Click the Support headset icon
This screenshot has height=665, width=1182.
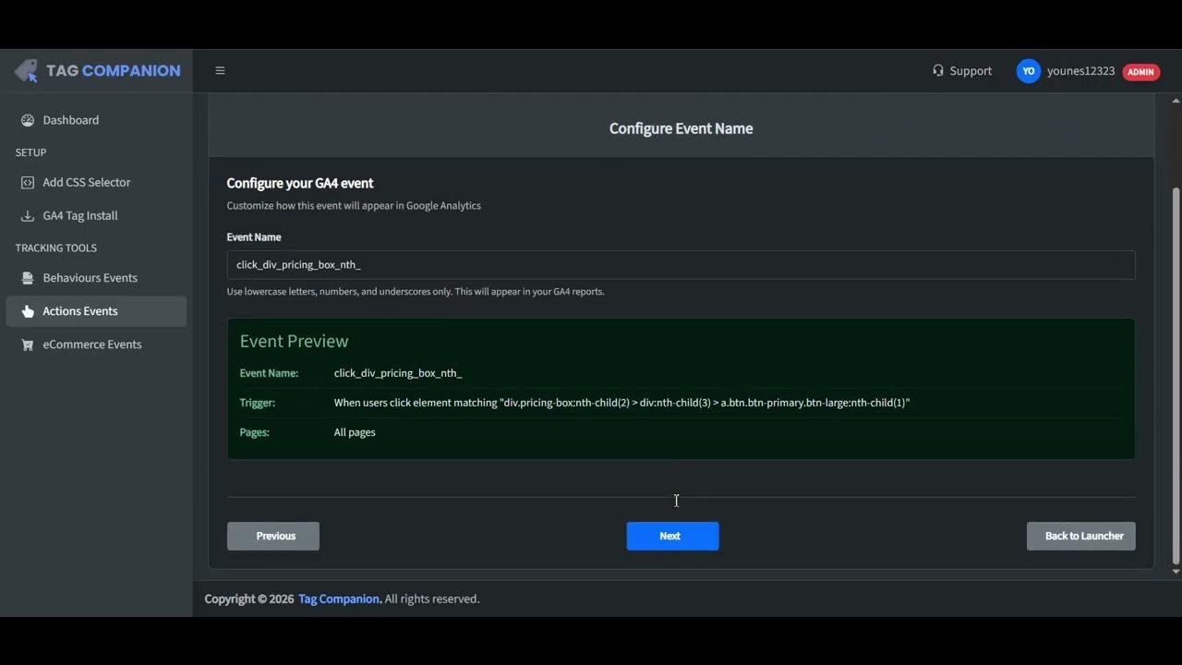(x=938, y=71)
